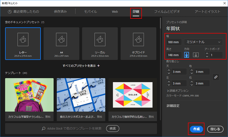
Task: Choose the タブロイド preset
Action: tap(138, 44)
